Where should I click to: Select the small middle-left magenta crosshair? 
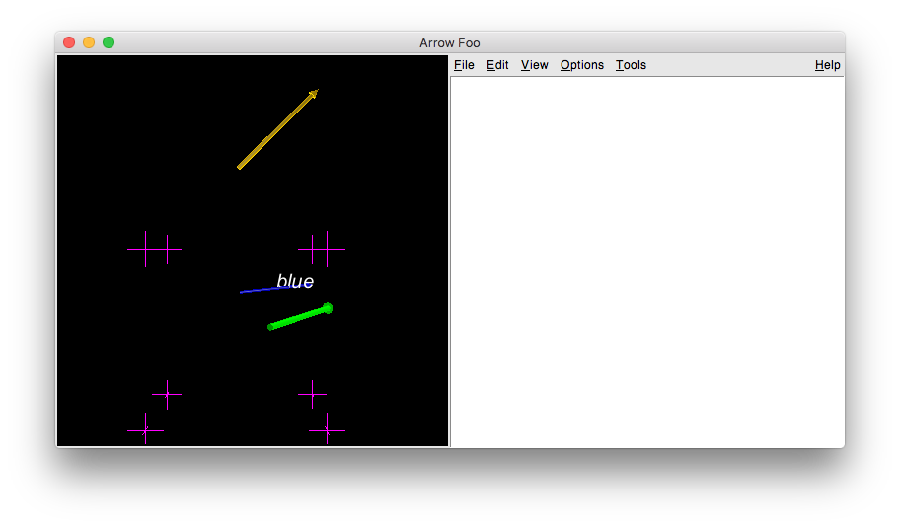(167, 394)
